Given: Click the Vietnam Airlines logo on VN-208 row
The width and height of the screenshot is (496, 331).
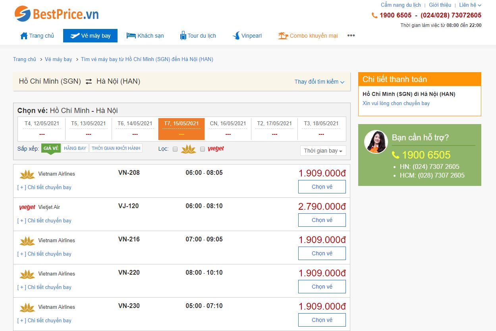Looking at the screenshot, I should point(27,174).
